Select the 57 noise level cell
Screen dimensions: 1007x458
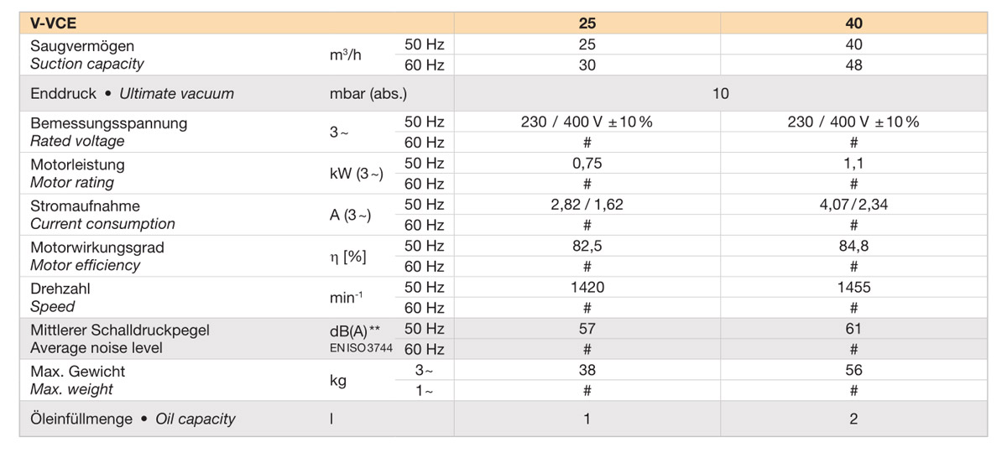(587, 329)
